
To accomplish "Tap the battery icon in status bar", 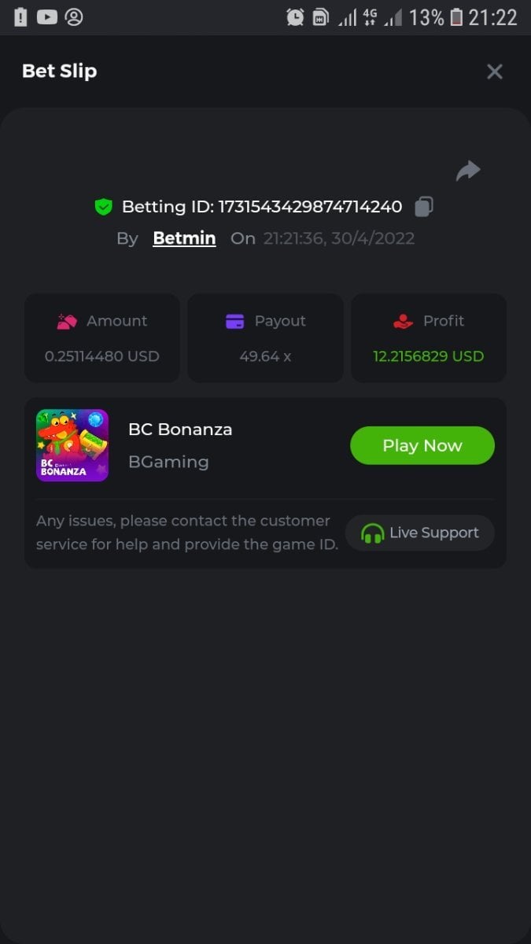I will (456, 17).
